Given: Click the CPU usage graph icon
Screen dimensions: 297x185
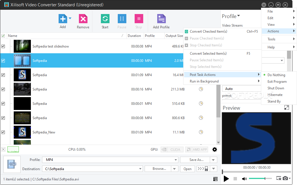Looking at the screenshot, I should click(13, 149).
